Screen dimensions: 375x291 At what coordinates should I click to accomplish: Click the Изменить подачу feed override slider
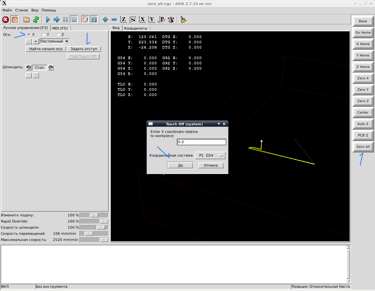coord(94,215)
